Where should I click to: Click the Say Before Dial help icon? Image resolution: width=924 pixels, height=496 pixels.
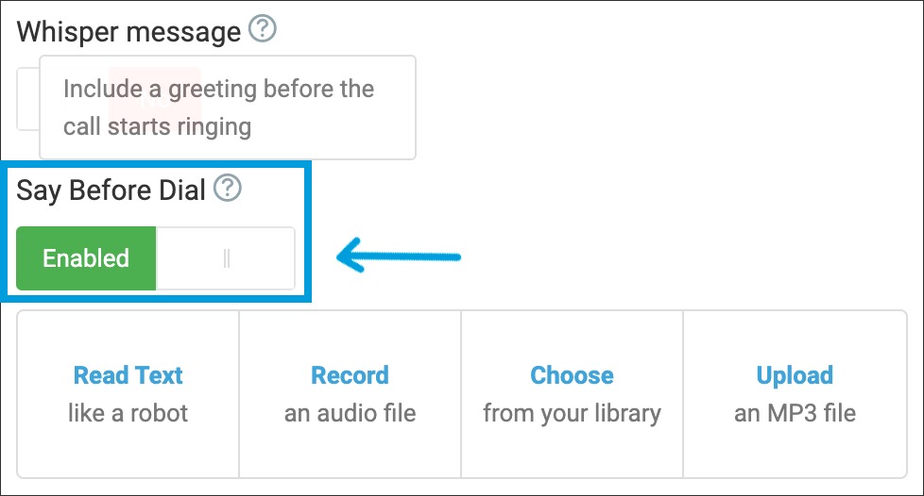pyautogui.click(x=228, y=190)
